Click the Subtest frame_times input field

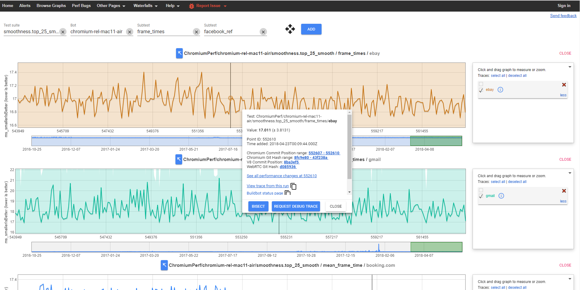(x=165, y=32)
